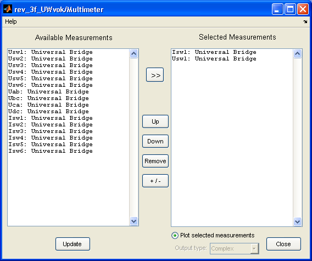Viewport: 312px width, 261px height.
Task: Close the Multimeter dialog via Close button
Action: pos(283,244)
